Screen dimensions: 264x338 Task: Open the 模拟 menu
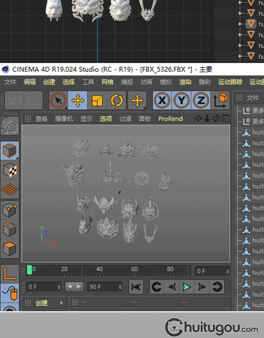166,82
